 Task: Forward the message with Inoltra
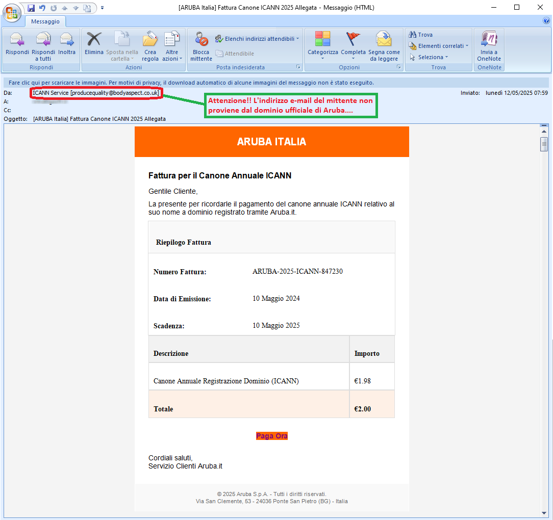click(67, 44)
